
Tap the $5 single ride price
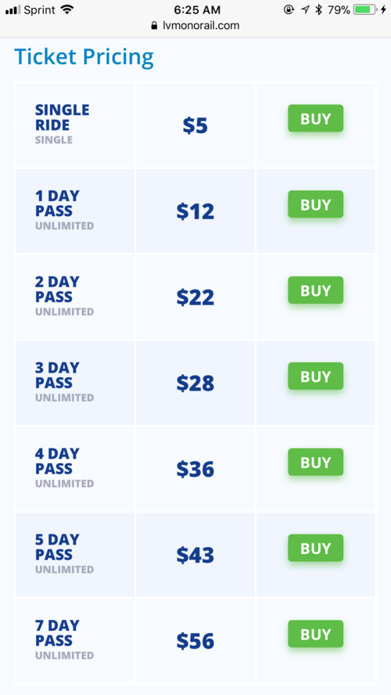(195, 125)
